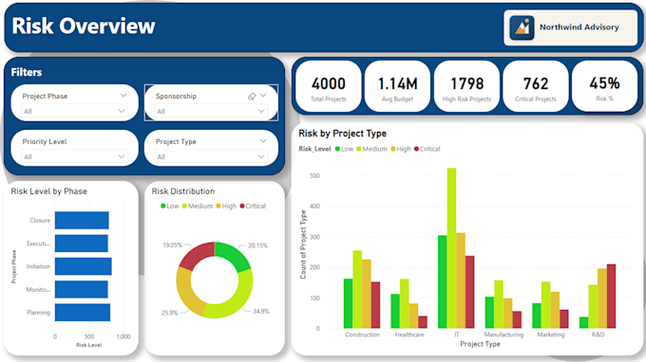Click Medium legend dot in Risk Distribution
Screen dimensions: 646x362
pos(184,206)
